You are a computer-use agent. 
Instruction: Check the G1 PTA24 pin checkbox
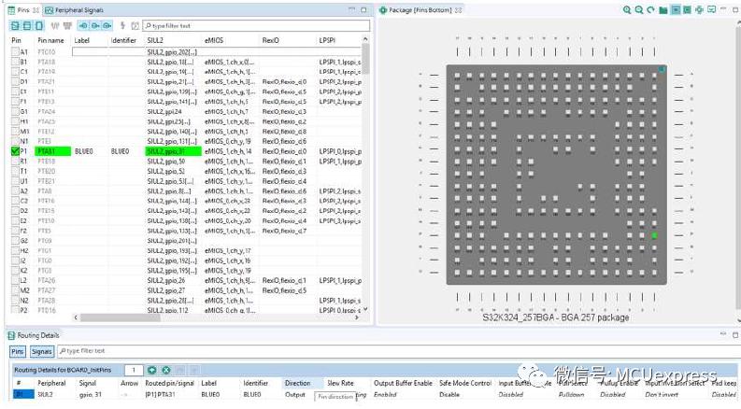coord(15,111)
